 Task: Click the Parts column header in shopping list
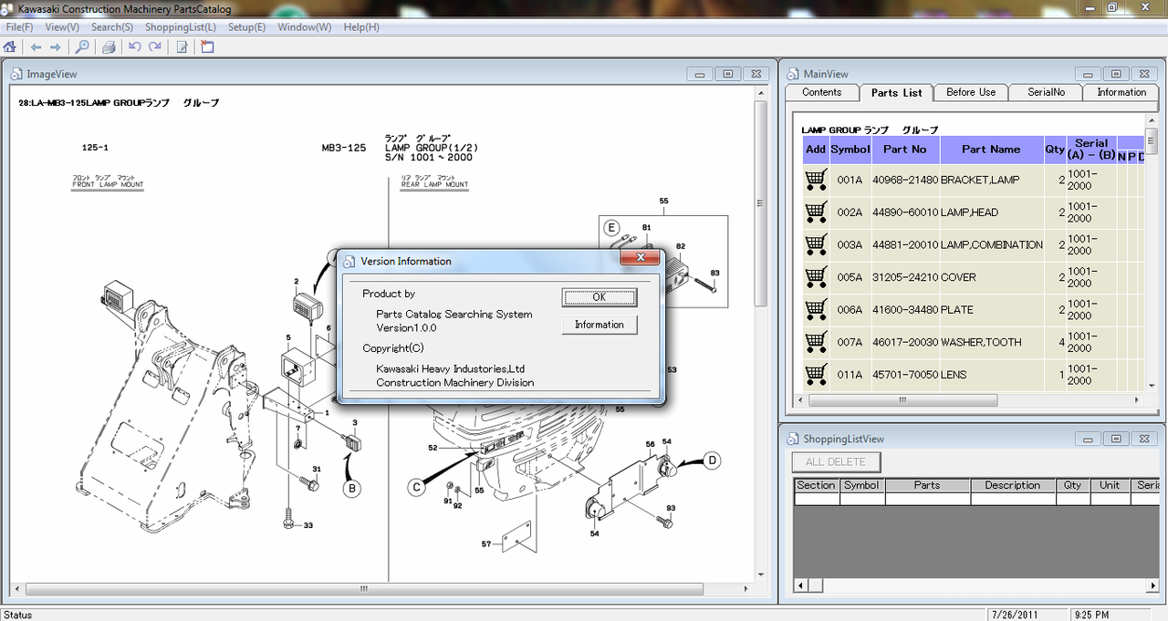click(x=927, y=485)
